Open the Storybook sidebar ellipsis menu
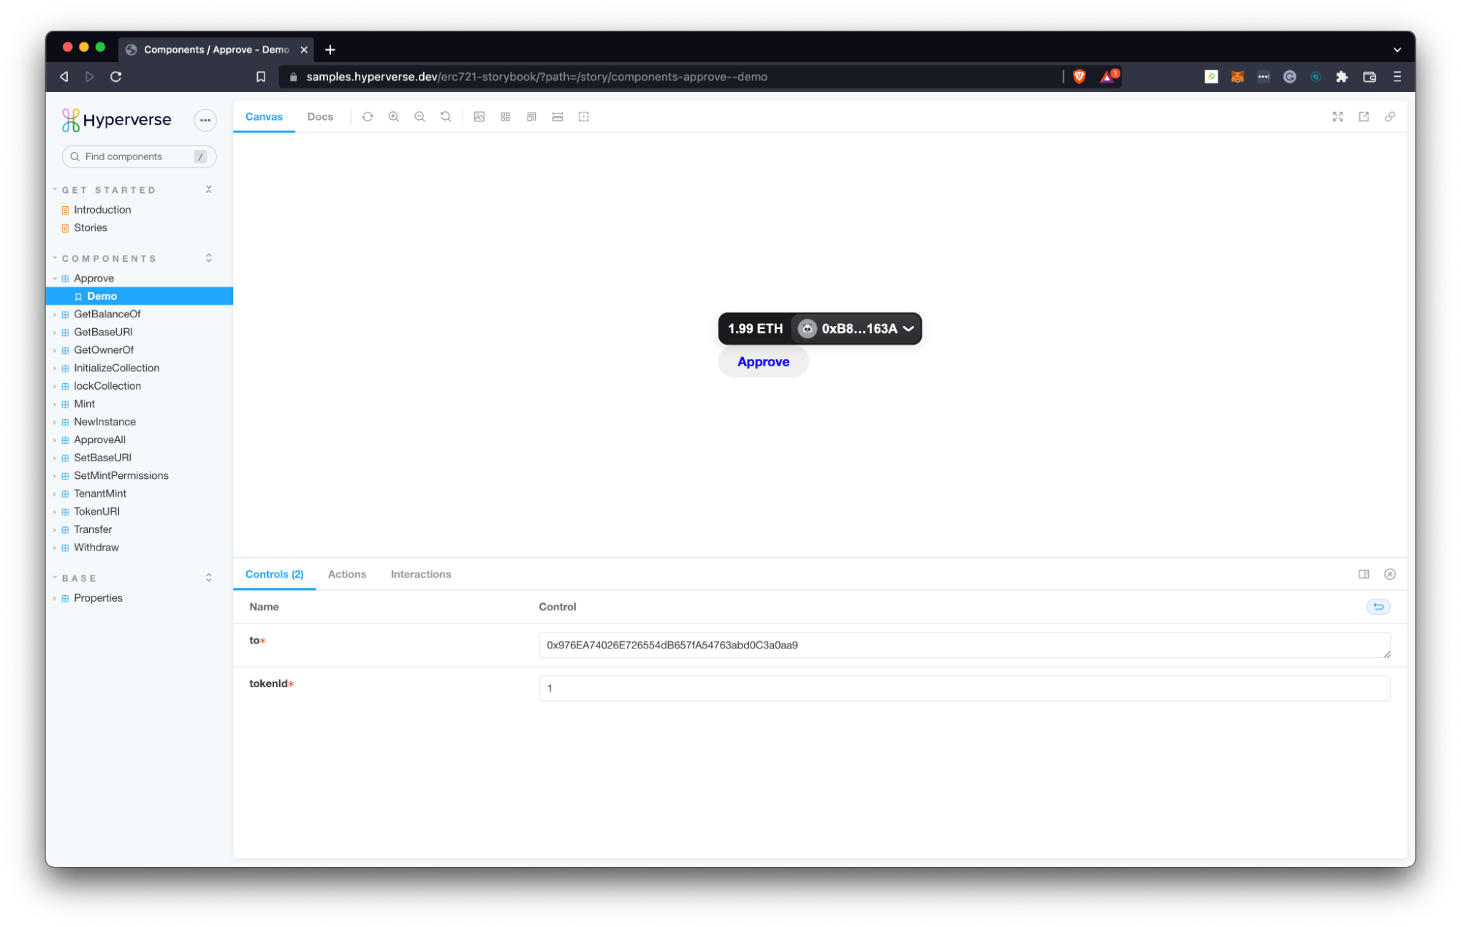Image resolution: width=1461 pixels, height=927 pixels. pyautogui.click(x=205, y=121)
